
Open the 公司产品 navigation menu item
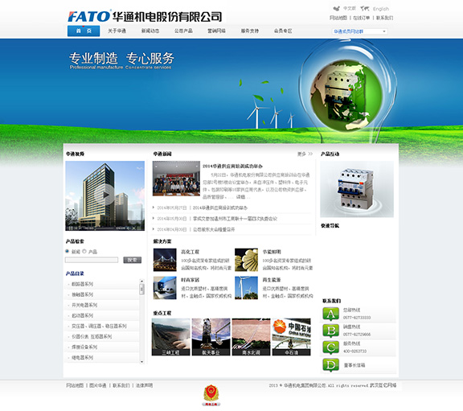(183, 31)
